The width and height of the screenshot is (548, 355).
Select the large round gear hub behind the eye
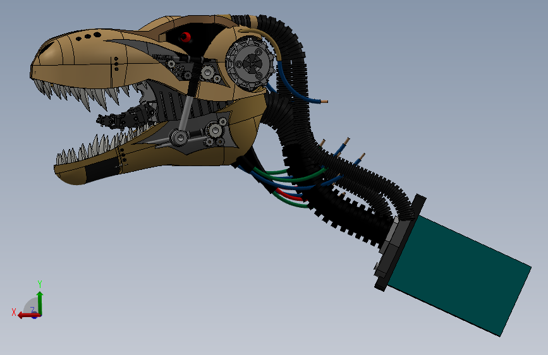pyautogui.click(x=250, y=63)
